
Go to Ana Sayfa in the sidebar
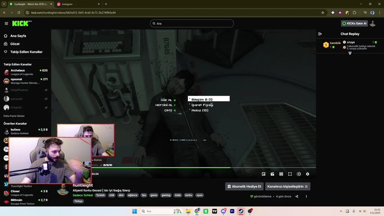18,36
